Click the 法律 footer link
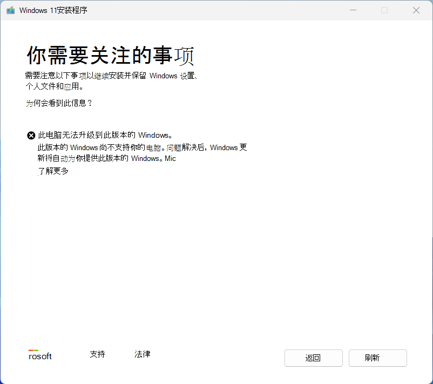This screenshot has height=384, width=433. coord(142,354)
